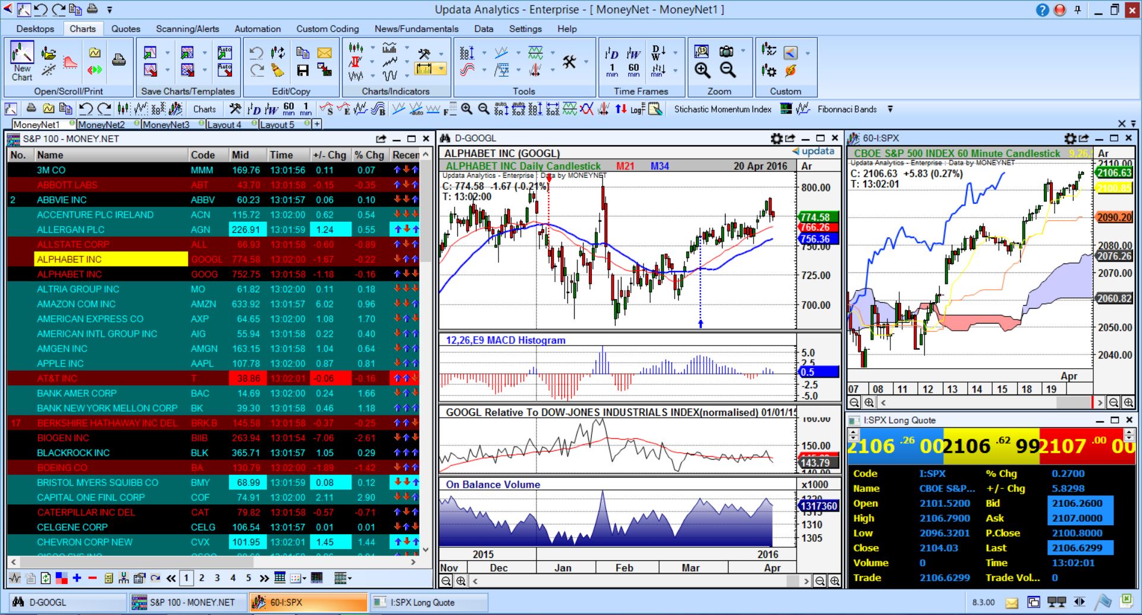Toggle the selected chart mode icon at quick toolbar start
Image resolution: width=1142 pixels, height=615 pixels.
point(11,109)
